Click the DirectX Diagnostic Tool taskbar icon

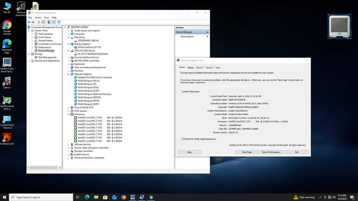pyautogui.click(x=151, y=197)
